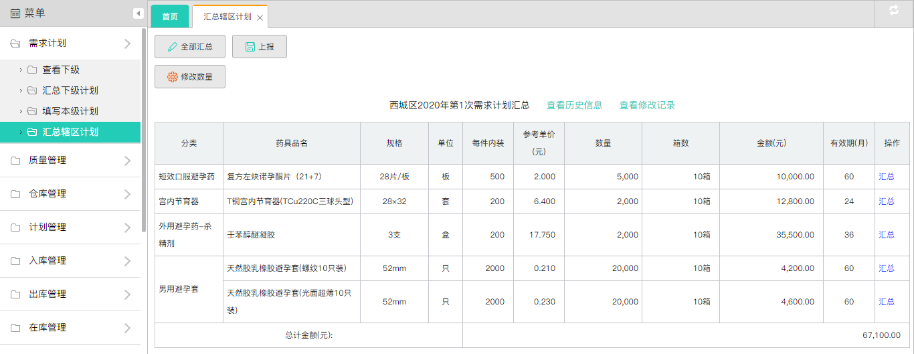Click the 金额(元) column header
This screenshot has width=914, height=354.
(771, 143)
